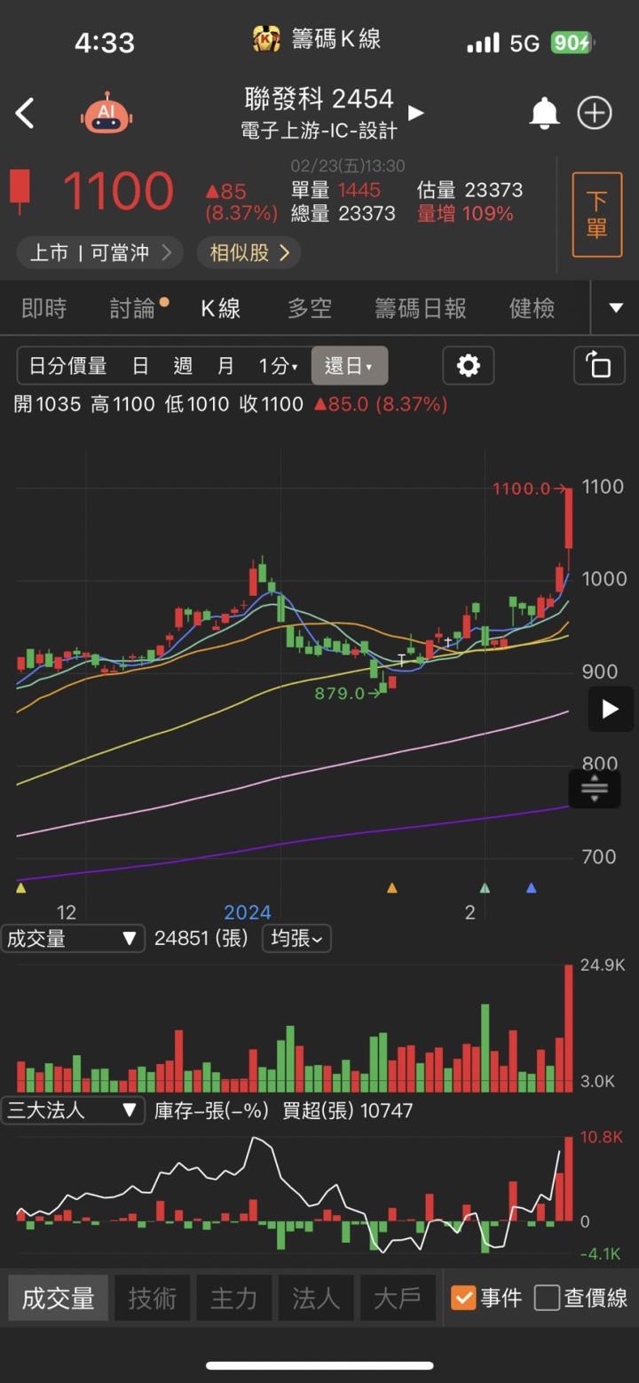Viewport: 639px width, 1383px height.
Task: Tap 24851 (張) volume value
Action: pos(201,938)
